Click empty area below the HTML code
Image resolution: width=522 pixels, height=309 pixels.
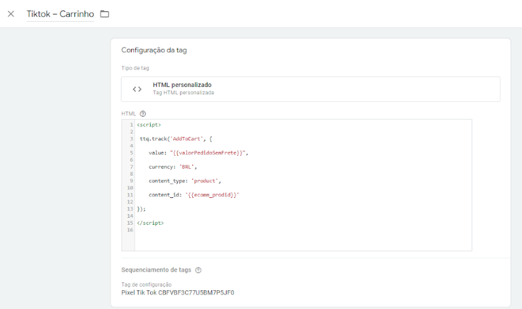(303, 242)
